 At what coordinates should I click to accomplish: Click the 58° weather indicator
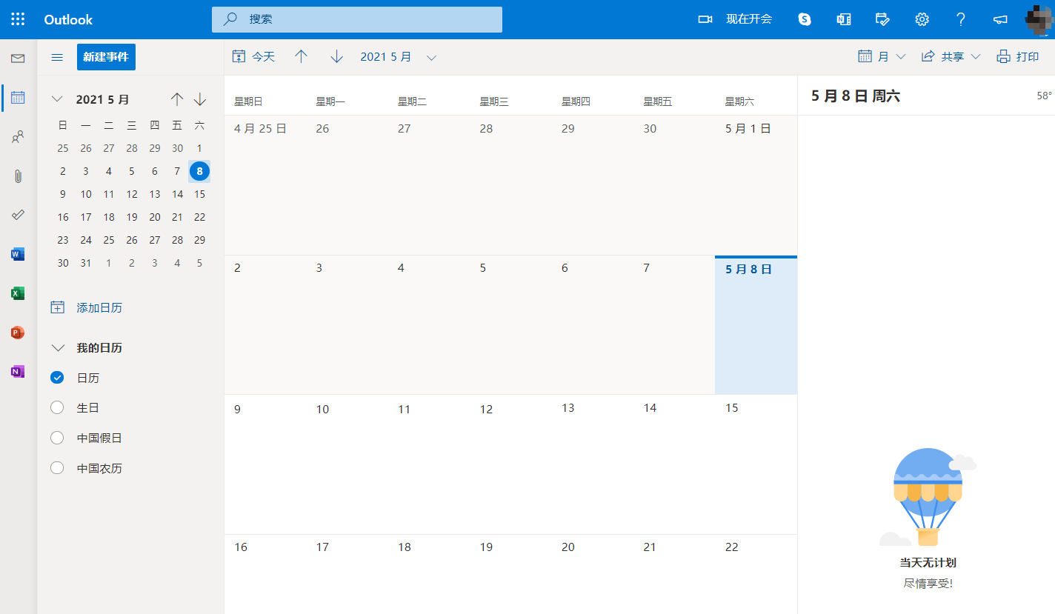click(x=1044, y=96)
